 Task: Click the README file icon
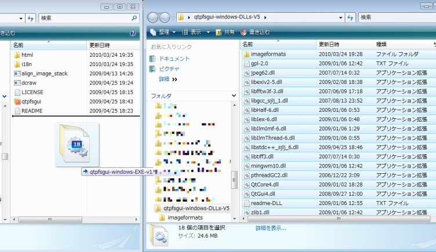click(17, 111)
